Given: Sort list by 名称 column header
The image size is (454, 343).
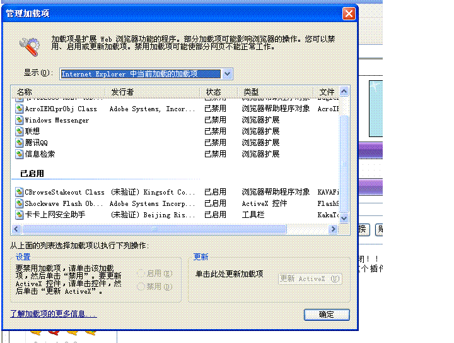Looking at the screenshot, I should tap(58, 92).
